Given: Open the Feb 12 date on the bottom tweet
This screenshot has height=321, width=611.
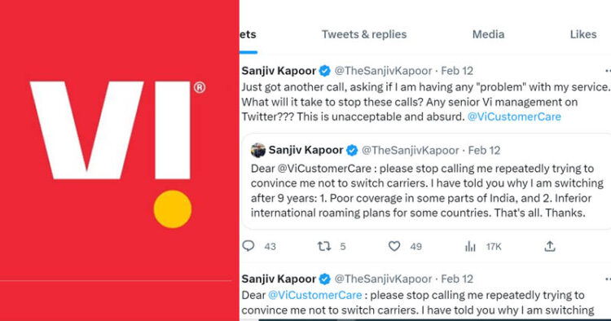Looking at the screenshot, I should tap(457, 279).
